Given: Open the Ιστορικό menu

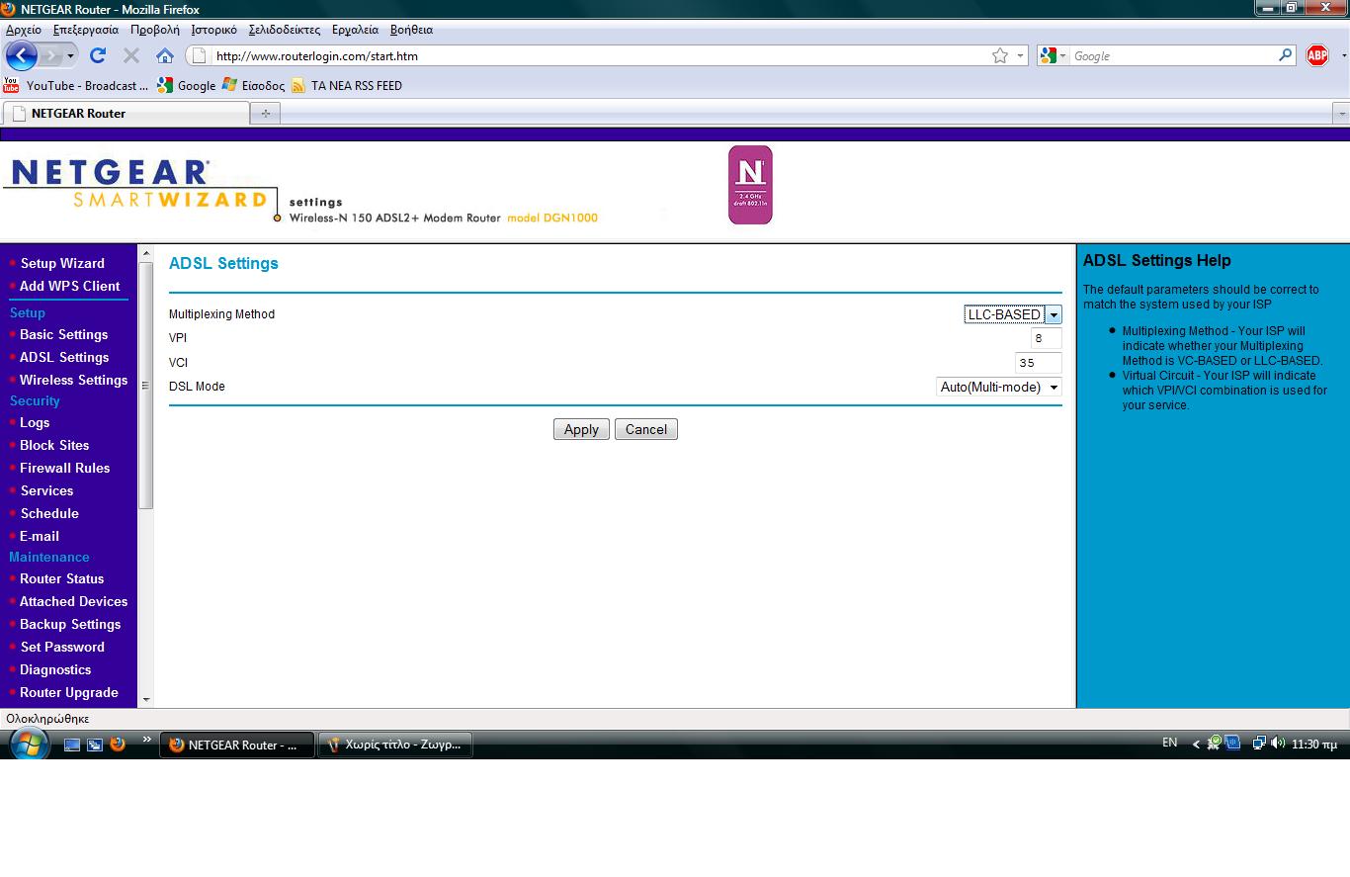Looking at the screenshot, I should 213,30.
